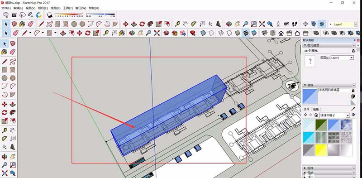Toggle Back Edges style

(x=211, y=33)
